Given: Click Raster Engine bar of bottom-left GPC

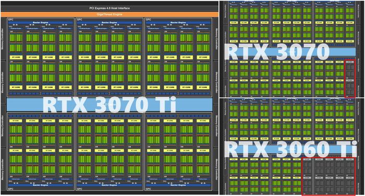Looking at the screenshot, I should point(41,185).
